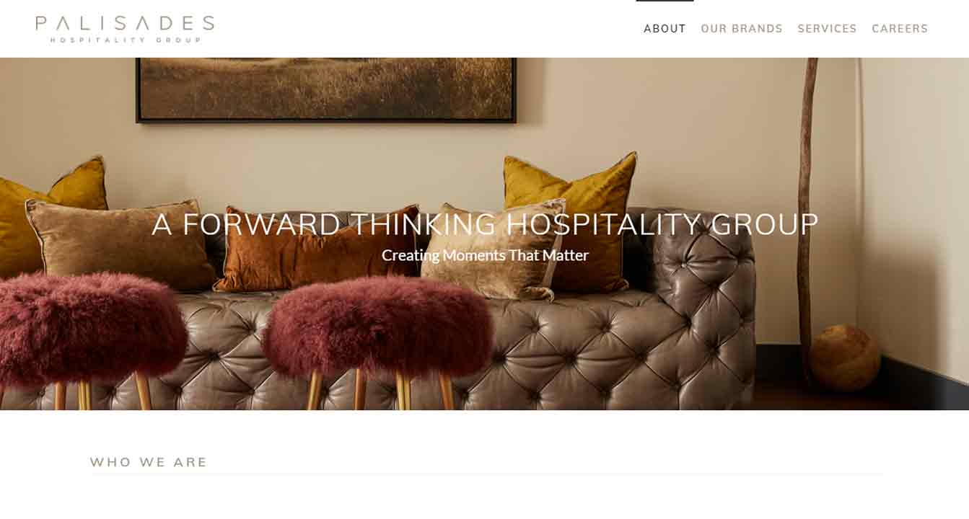Open the Services navigation link
The height and width of the screenshot is (519, 969).
pyautogui.click(x=827, y=29)
